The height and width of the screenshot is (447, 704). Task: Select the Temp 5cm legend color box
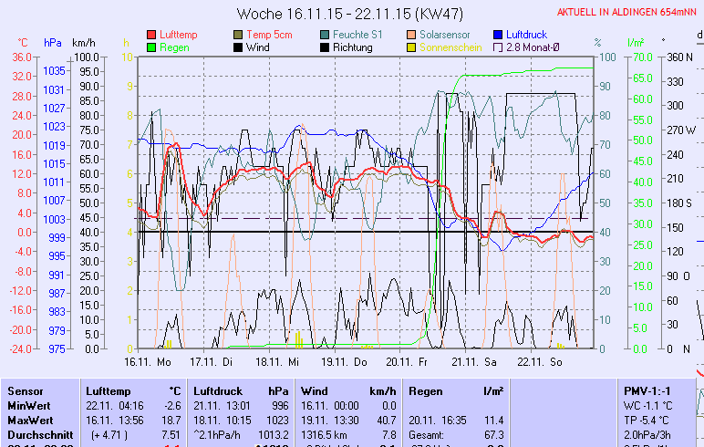(238, 35)
